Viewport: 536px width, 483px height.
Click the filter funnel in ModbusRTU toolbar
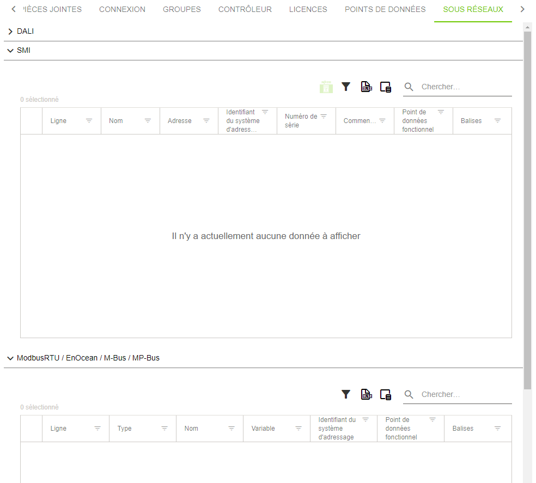click(346, 394)
